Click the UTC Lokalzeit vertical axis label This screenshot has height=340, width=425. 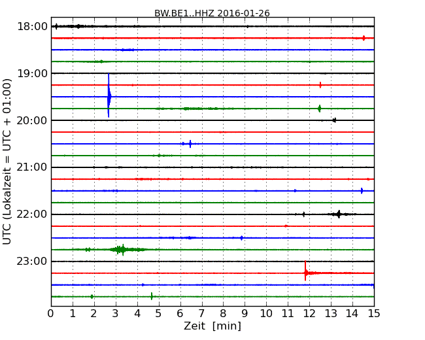click(7, 161)
